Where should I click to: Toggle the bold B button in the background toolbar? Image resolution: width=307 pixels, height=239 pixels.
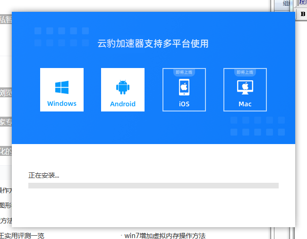[303, 14]
